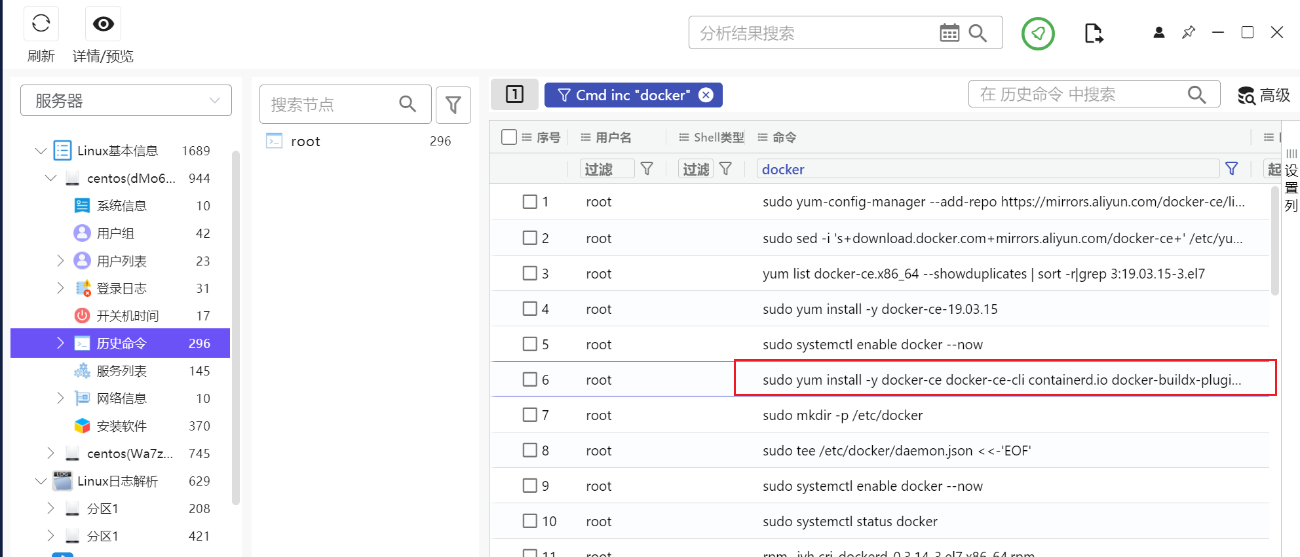
Task: Click the user account icon
Action: click(1158, 33)
